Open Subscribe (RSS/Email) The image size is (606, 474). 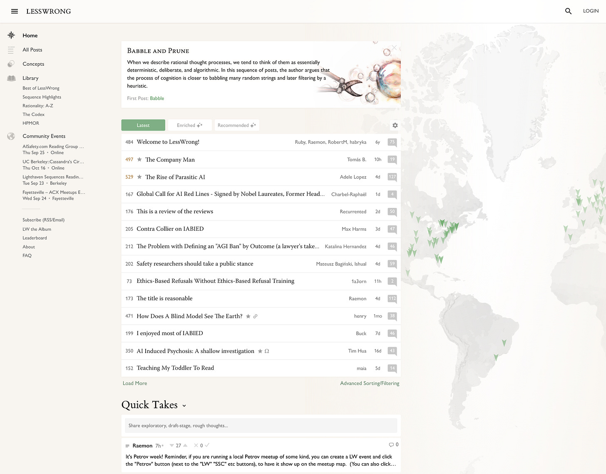43,220
